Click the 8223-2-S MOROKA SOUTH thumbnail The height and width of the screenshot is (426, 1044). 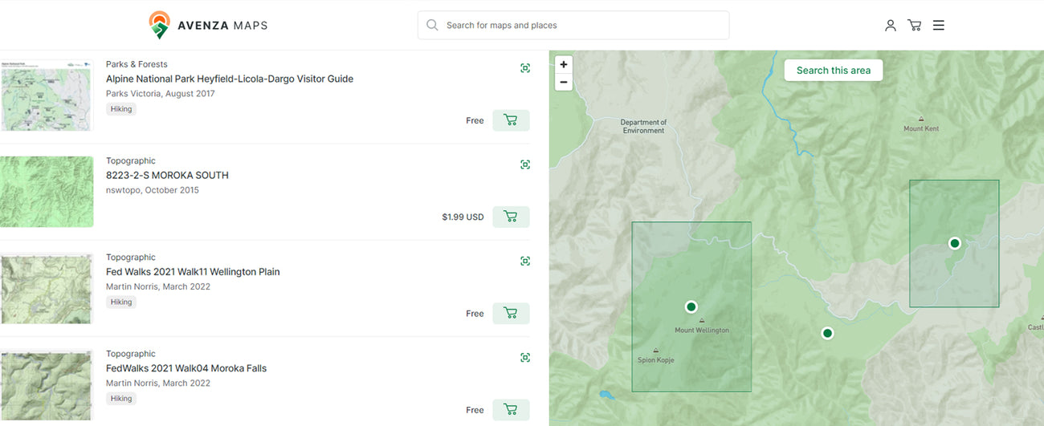click(x=47, y=192)
